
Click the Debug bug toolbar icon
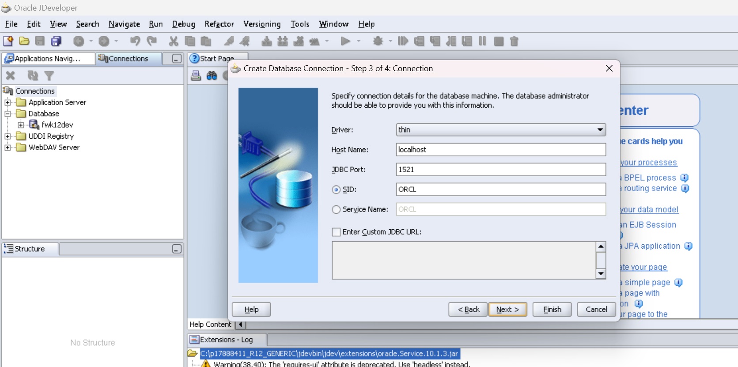378,41
